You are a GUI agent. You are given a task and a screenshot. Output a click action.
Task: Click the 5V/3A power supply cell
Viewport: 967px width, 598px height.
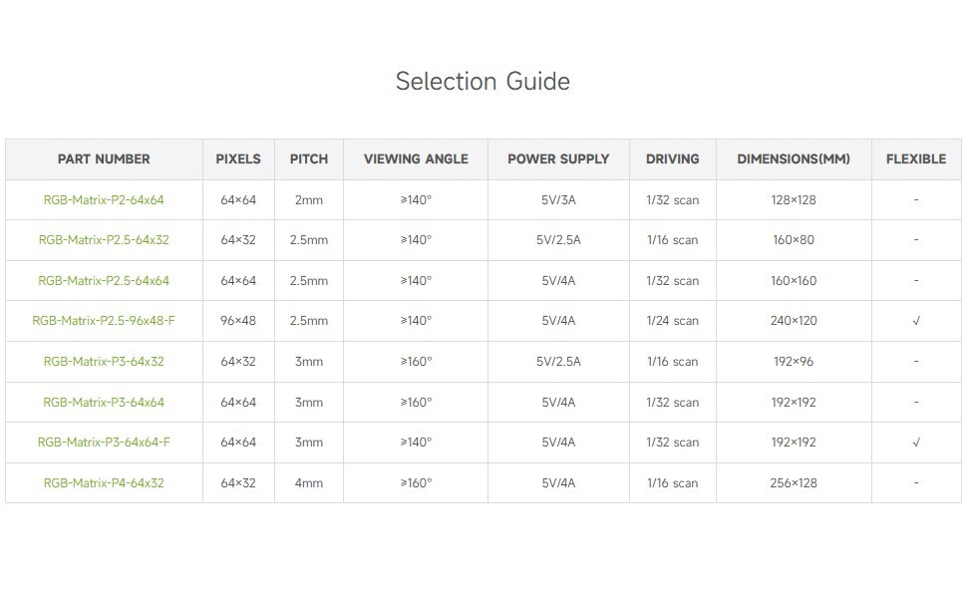pos(558,199)
